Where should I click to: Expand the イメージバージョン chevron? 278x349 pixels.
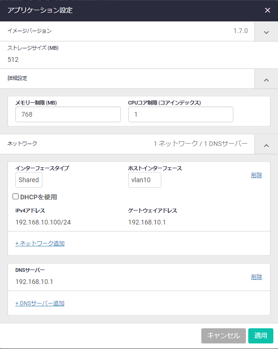[x=266, y=32]
